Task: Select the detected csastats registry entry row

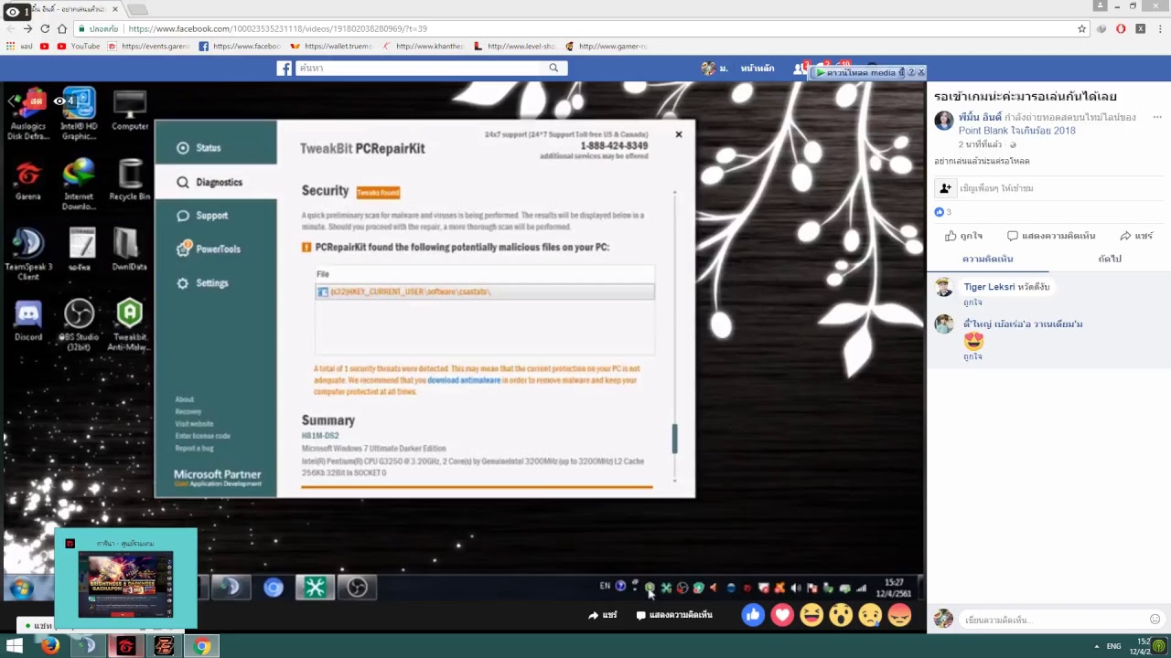Action: pos(485,292)
